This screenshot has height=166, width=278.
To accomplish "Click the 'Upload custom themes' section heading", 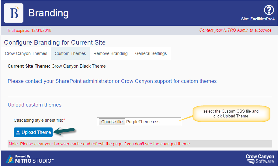I will pos(34,105).
